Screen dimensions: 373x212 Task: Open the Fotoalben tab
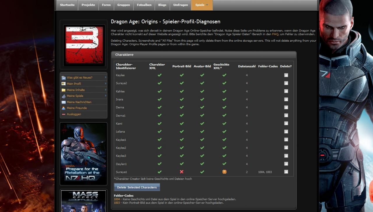[x=144, y=5]
